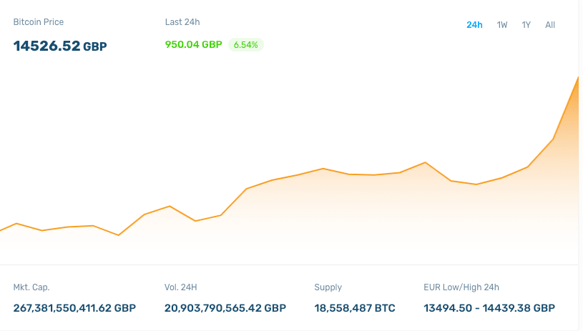Click the Mkt. Cap. label

tap(31, 287)
